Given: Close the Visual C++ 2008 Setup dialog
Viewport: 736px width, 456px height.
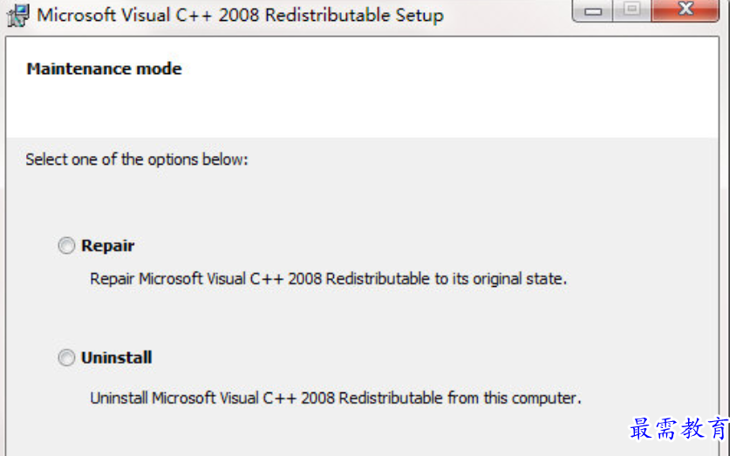Looking at the screenshot, I should 685,10.
